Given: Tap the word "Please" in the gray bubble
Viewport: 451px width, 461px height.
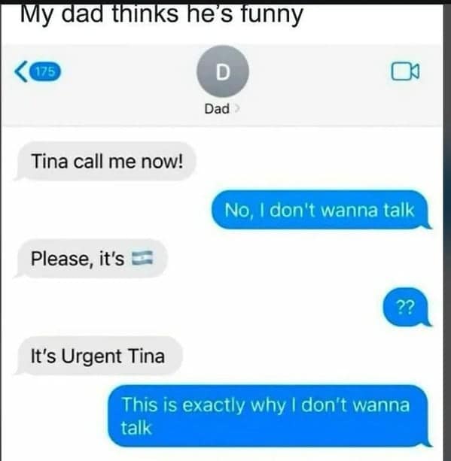Looking at the screenshot, I should tap(61, 259).
